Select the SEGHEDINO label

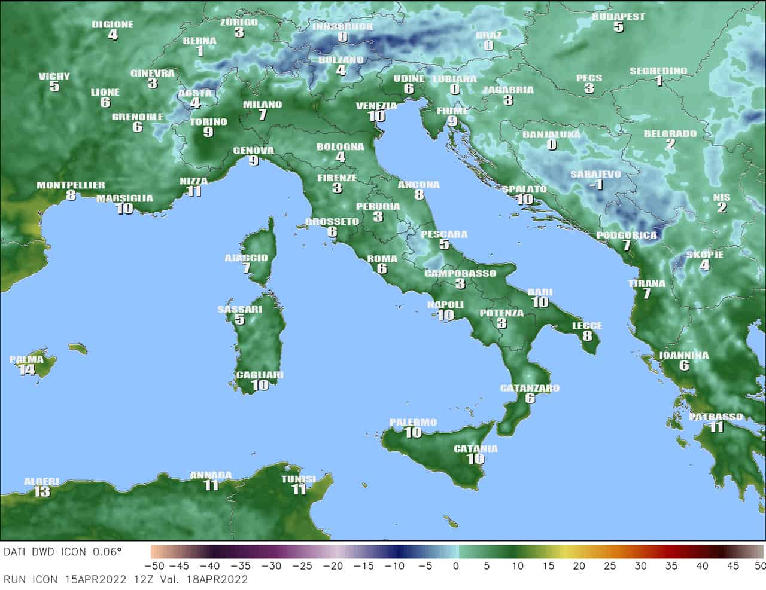(658, 71)
